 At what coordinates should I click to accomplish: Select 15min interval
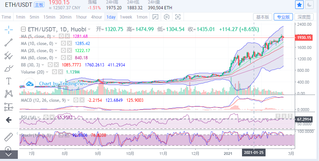point(49,17)
